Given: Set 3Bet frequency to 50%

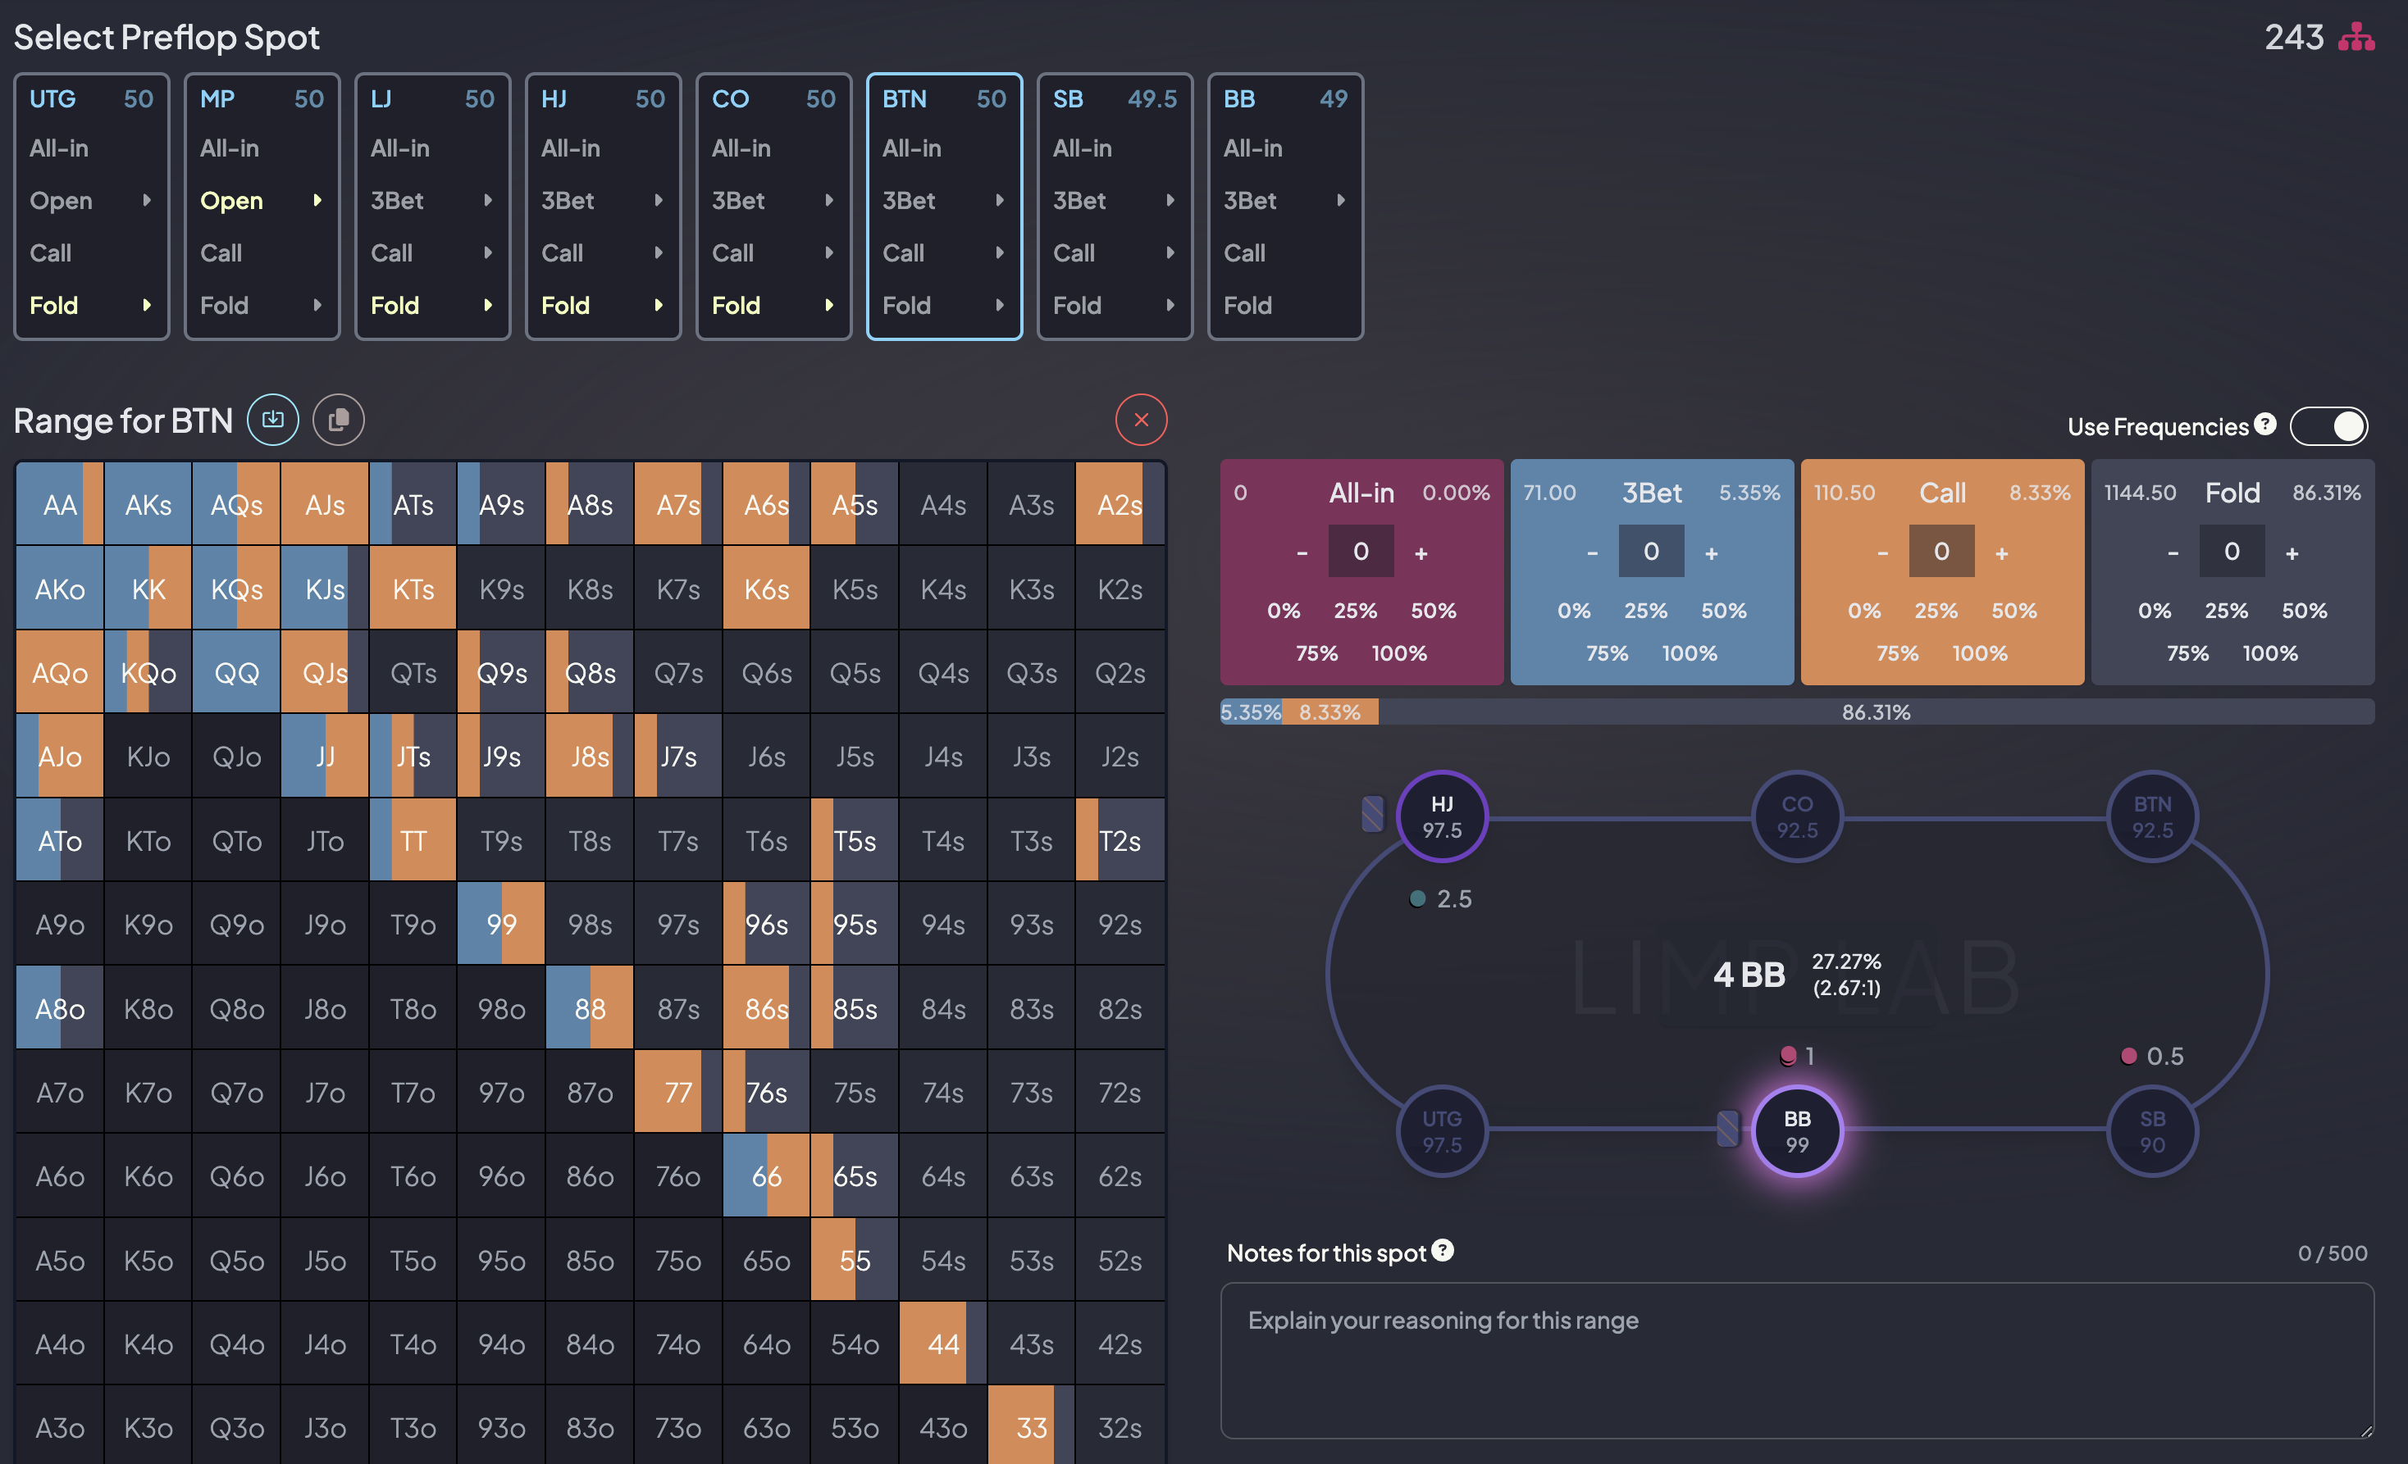Looking at the screenshot, I should coord(1723,611).
